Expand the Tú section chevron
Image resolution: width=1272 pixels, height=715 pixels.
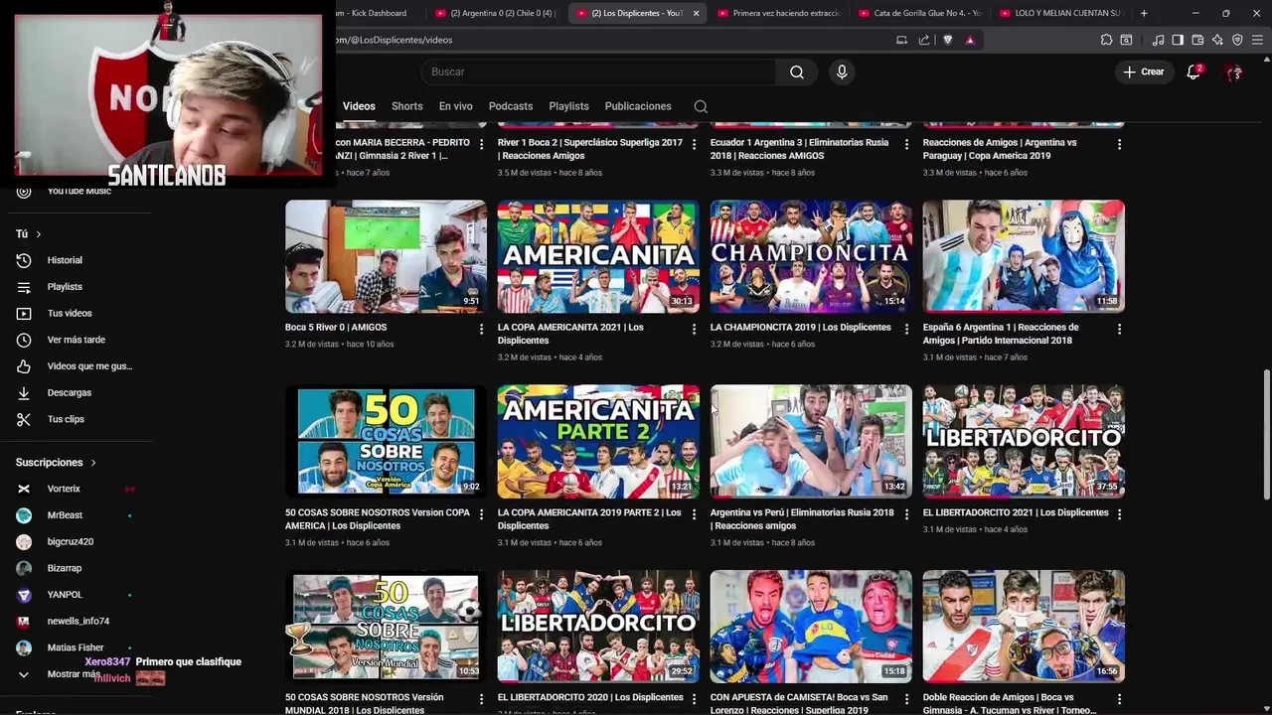point(38,234)
